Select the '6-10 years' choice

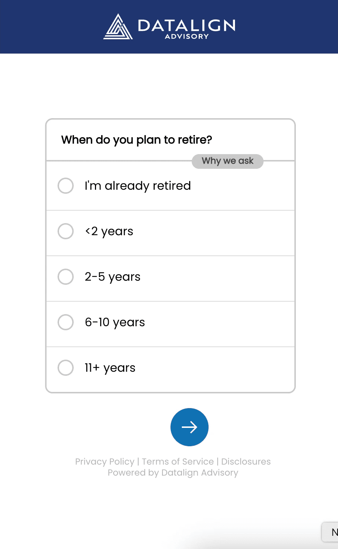coord(115,322)
